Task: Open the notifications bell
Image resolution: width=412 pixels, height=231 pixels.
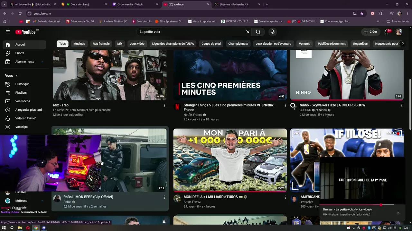Action: [387, 32]
